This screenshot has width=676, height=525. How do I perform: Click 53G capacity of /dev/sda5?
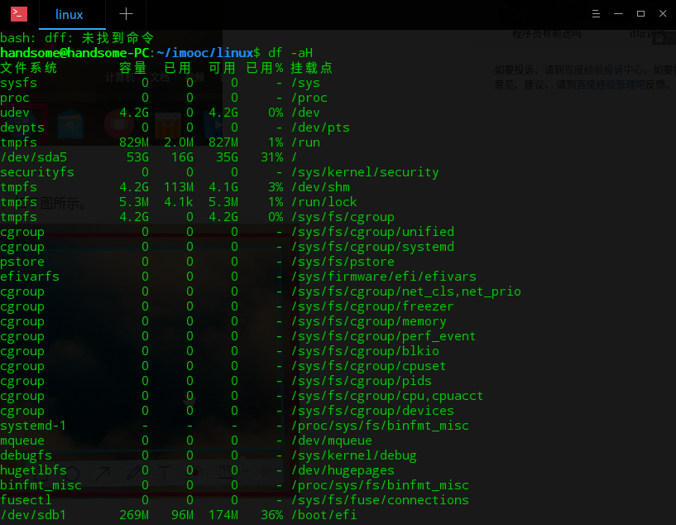(x=137, y=157)
